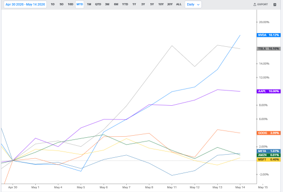Click the May 6 x-axis date
The height and width of the screenshot is (192, 283).
[104, 187]
